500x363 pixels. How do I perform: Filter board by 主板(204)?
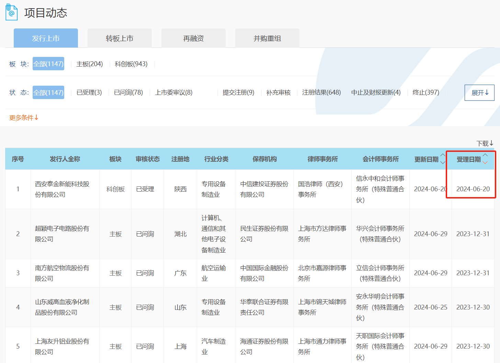click(x=89, y=64)
